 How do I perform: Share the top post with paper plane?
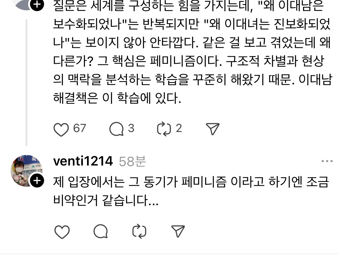(212, 129)
